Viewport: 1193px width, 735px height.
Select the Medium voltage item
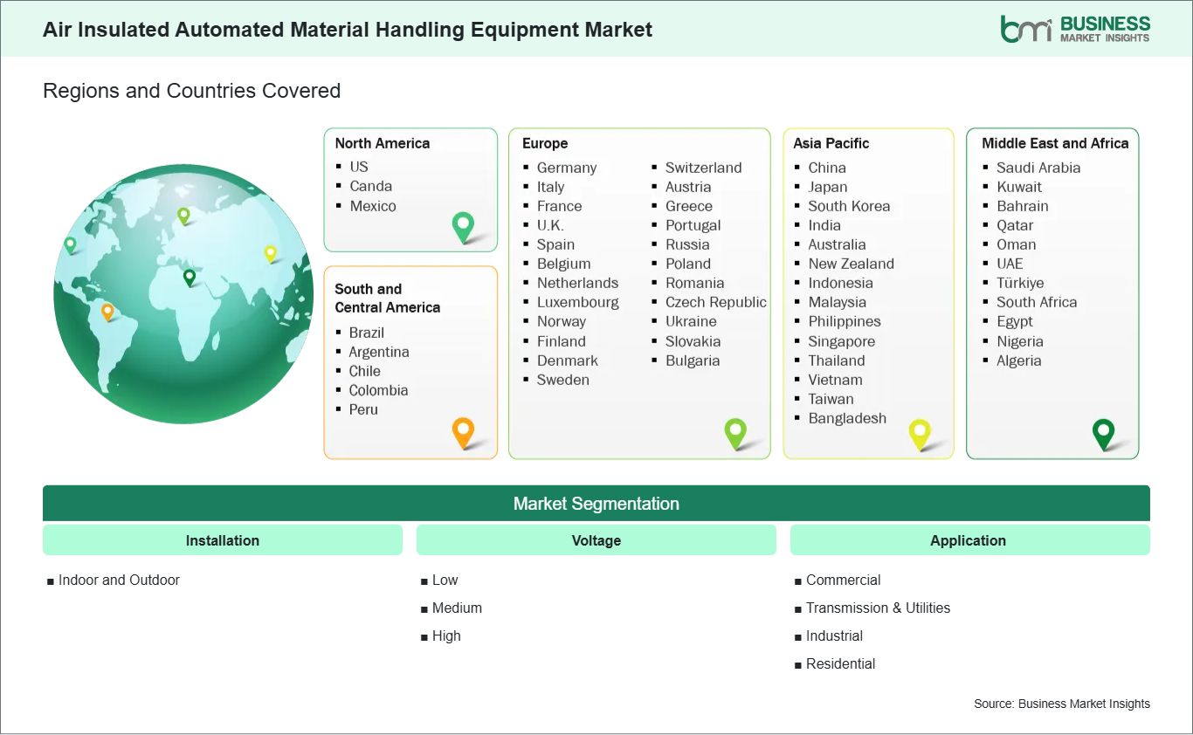457,608
